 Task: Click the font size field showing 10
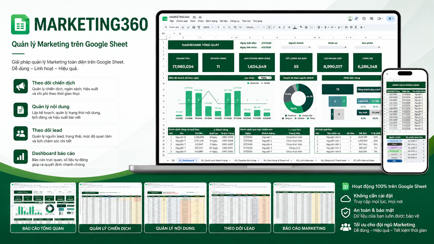click(x=269, y=27)
